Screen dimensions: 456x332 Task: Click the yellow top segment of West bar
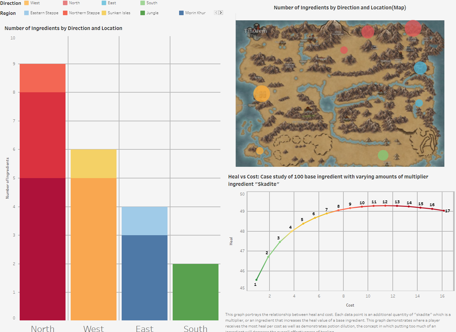(94, 164)
